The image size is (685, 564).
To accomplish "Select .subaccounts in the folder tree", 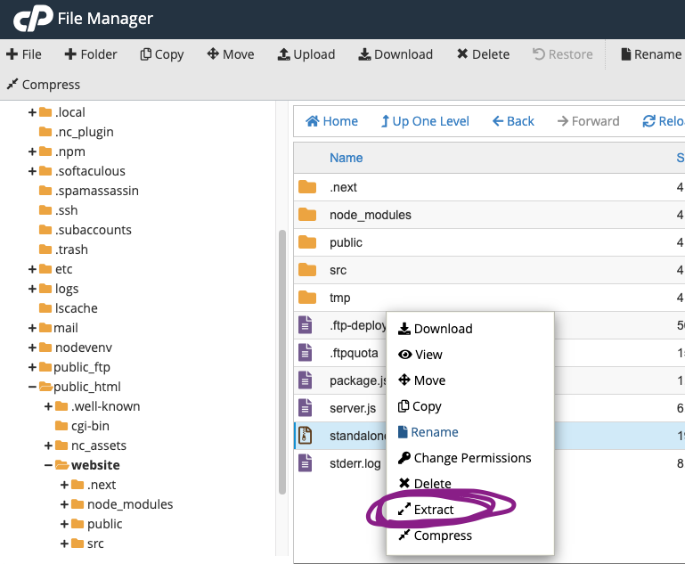I will pos(93,230).
